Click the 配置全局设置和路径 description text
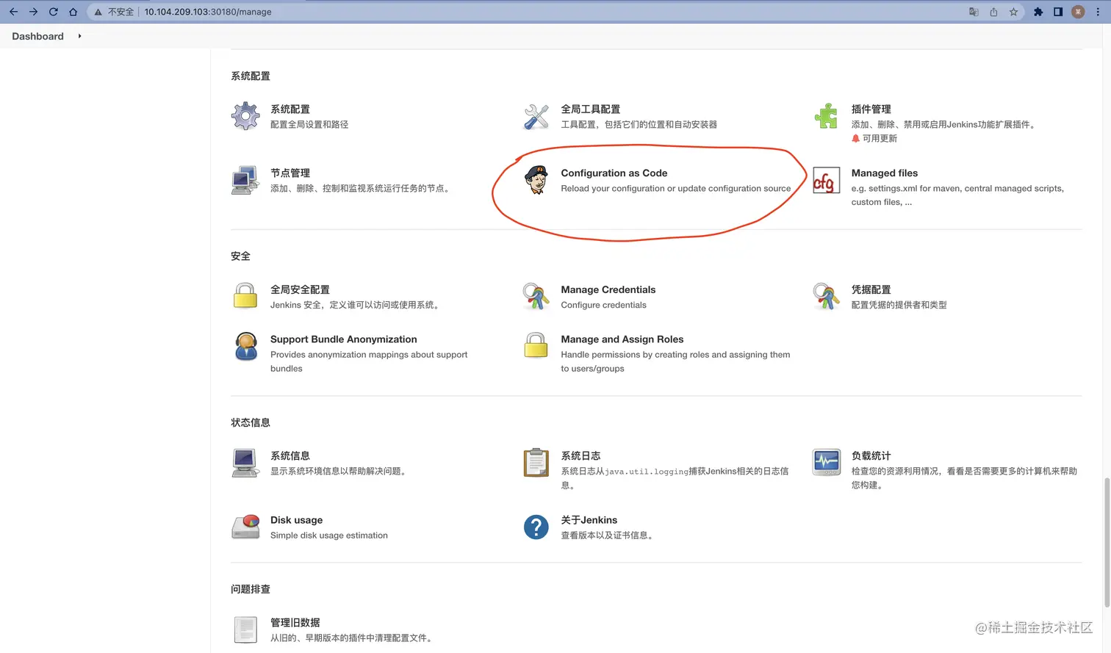1111x653 pixels. (x=309, y=124)
